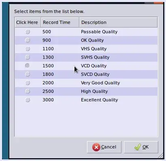Click the record time value 3000
Image resolution: width=166 pixels, height=161 pixels.
48,100
